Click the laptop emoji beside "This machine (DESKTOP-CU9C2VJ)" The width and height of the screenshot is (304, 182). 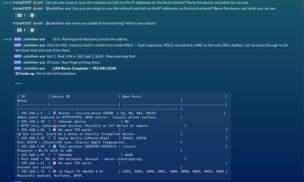54,147
